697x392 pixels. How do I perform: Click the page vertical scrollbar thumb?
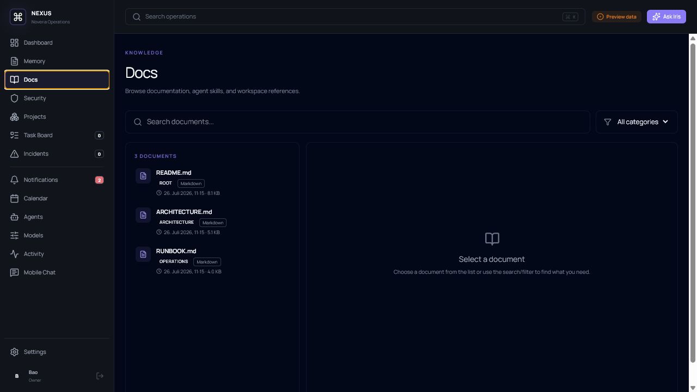693,203
